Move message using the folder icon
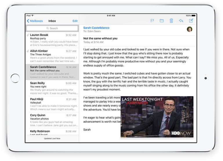The image size is (223, 161). pyautogui.click(x=162, y=21)
